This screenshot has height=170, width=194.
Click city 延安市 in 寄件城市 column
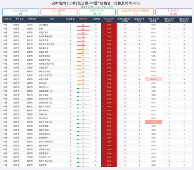point(30,29)
